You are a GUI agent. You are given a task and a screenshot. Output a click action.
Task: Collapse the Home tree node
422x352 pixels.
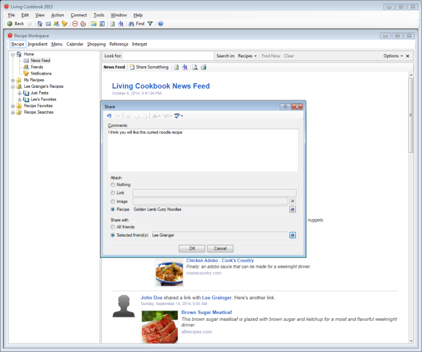(x=13, y=55)
